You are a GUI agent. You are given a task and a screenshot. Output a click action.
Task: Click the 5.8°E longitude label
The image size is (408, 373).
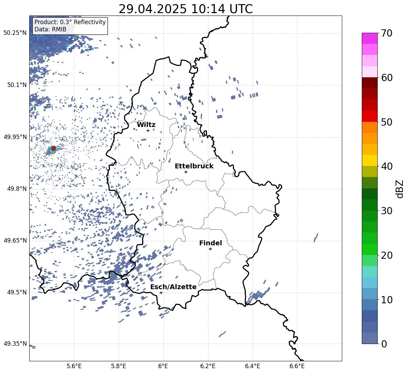[x=119, y=366]
